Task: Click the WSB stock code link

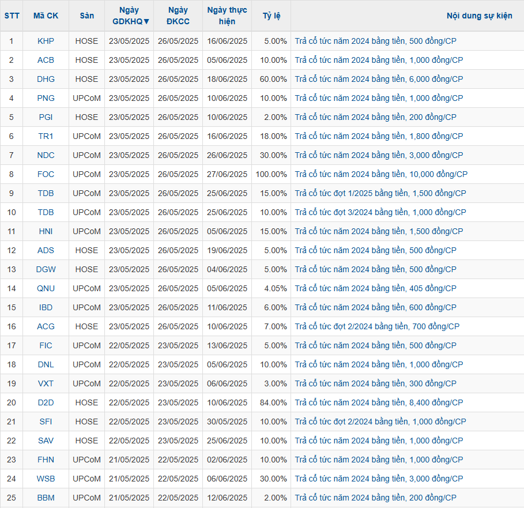Action: coord(46,479)
